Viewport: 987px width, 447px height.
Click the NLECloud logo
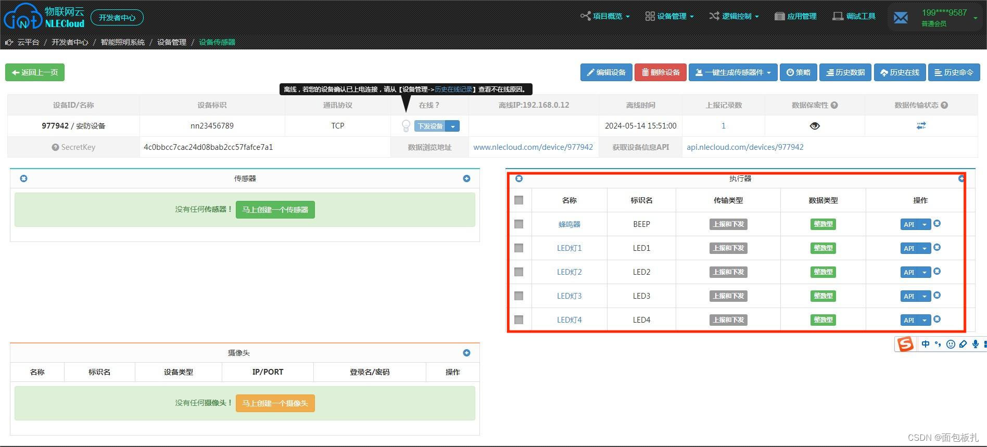[44, 16]
